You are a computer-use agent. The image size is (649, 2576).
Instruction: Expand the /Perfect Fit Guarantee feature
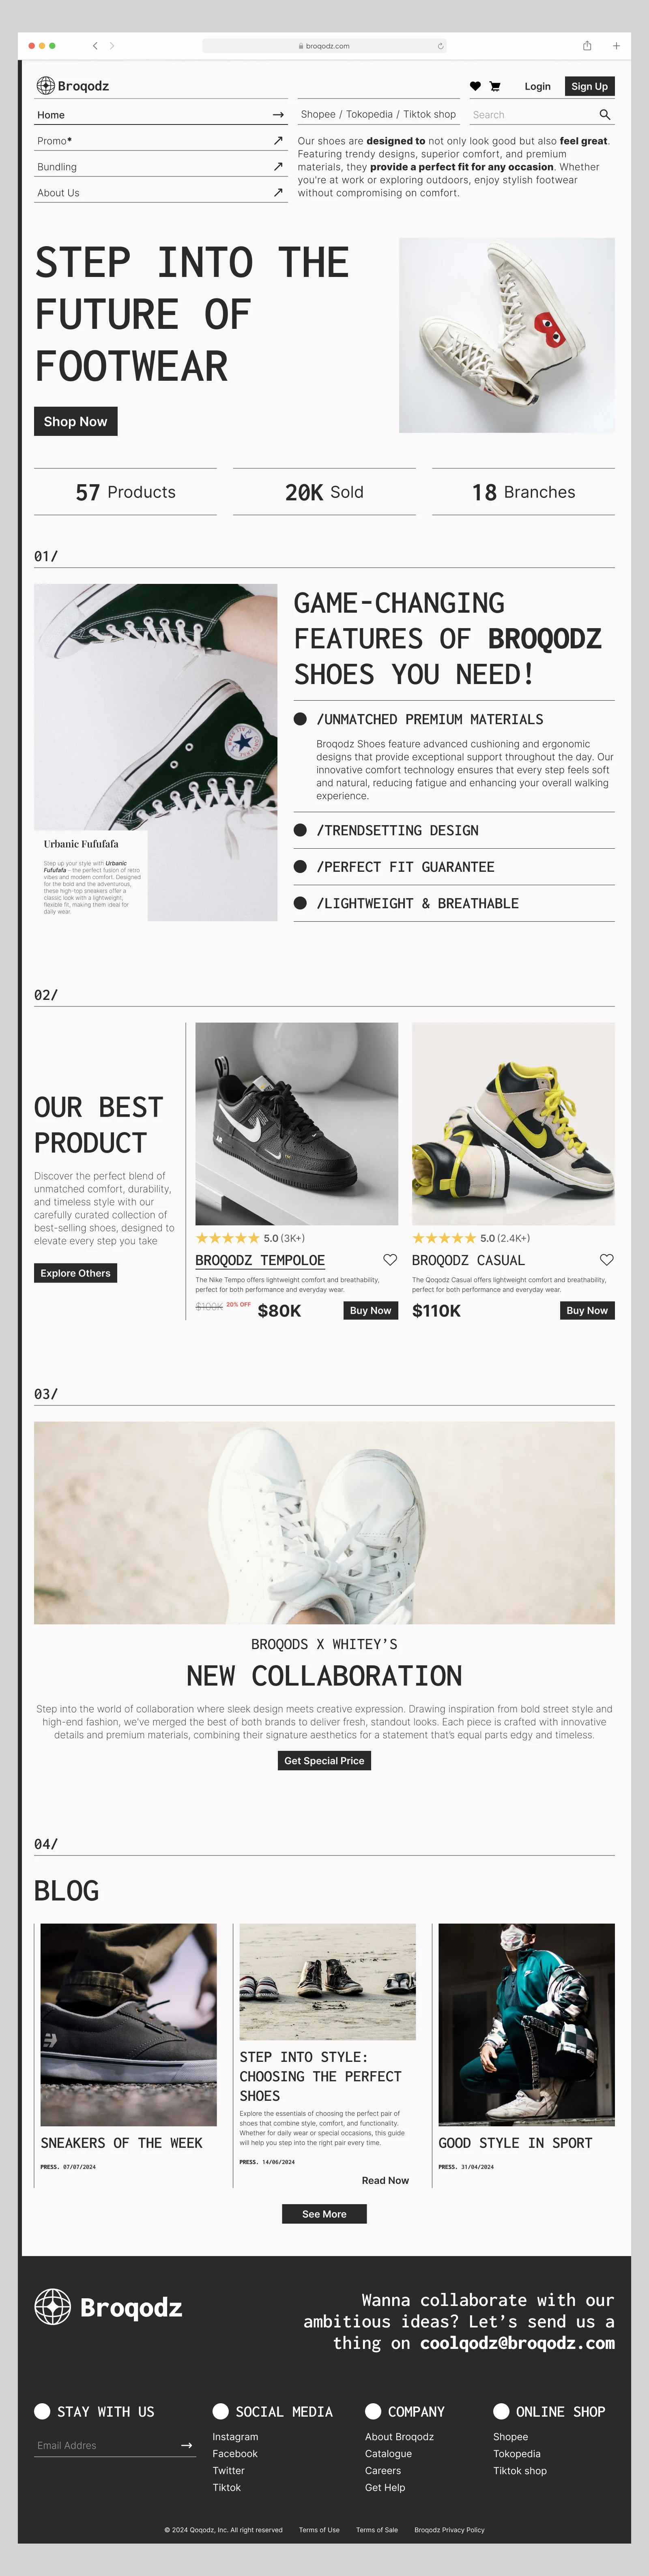(x=454, y=867)
